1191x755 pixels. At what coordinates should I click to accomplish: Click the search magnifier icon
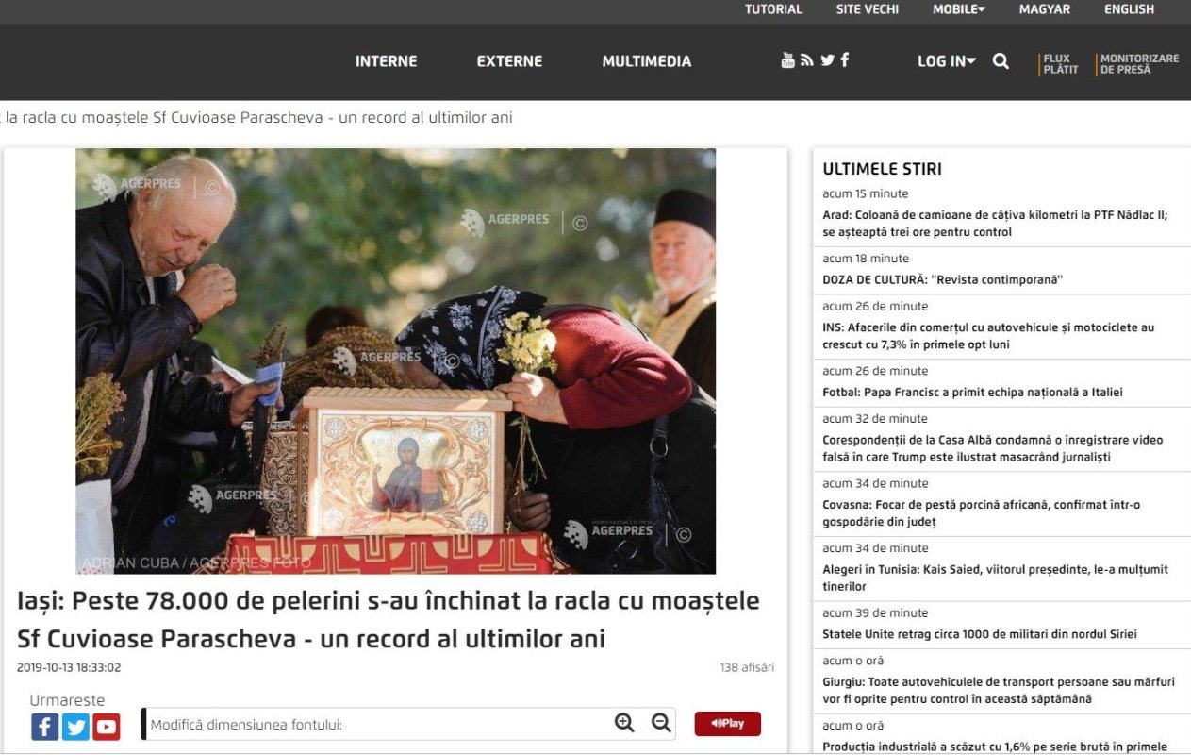point(1001,60)
